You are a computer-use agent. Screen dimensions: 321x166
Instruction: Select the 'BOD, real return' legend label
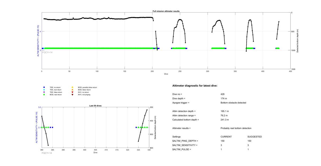coord(56,94)
